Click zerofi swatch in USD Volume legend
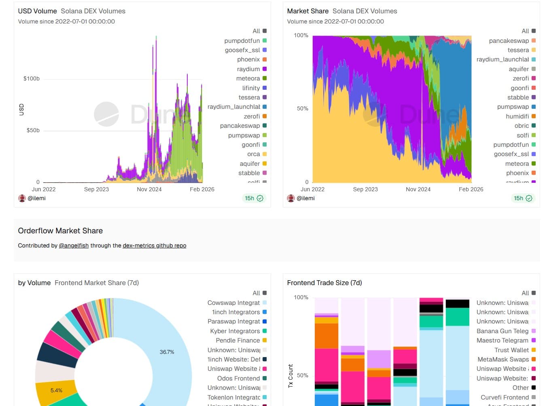Viewport: 547px width, 406px height. 265,116
